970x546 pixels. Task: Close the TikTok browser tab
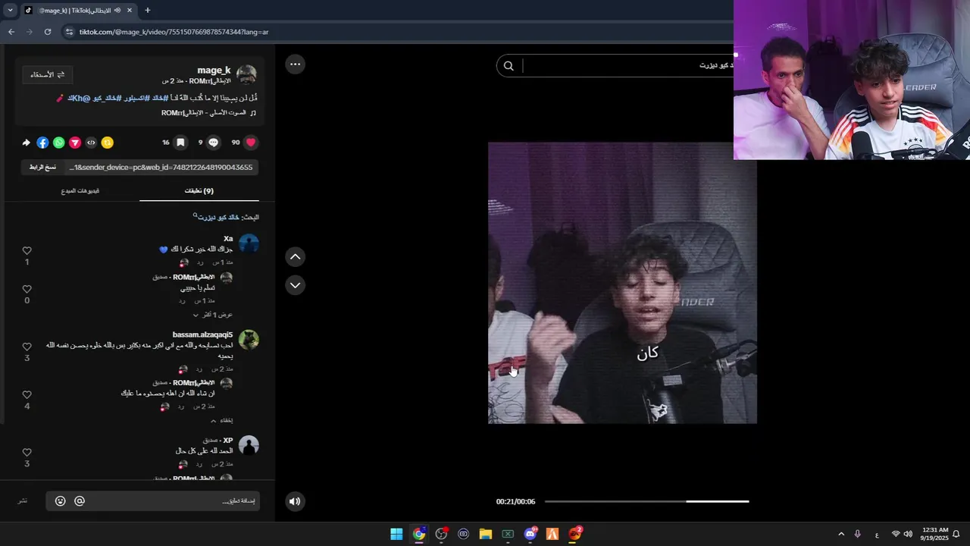tap(130, 10)
